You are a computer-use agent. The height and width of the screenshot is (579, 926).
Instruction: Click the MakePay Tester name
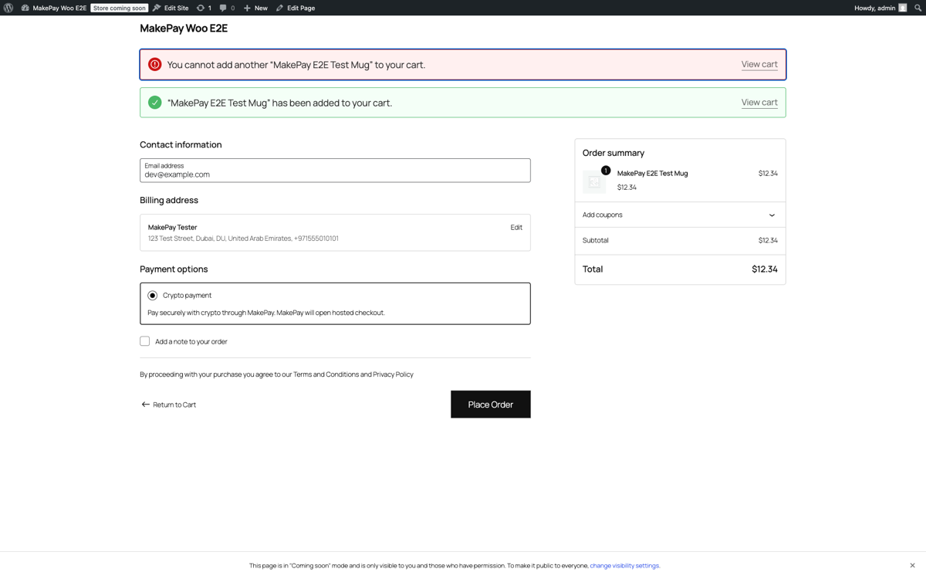pos(172,228)
